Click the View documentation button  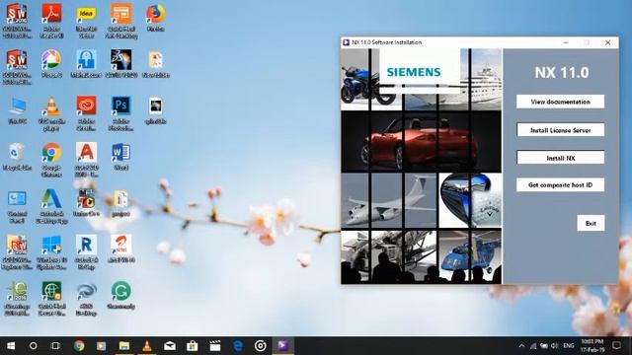click(560, 102)
